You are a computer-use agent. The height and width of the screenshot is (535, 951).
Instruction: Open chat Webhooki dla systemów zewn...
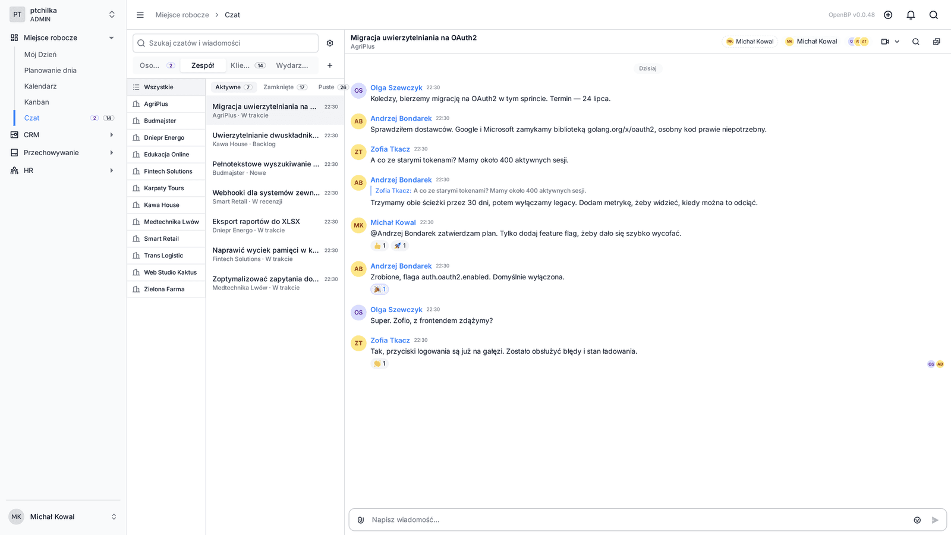(x=275, y=197)
